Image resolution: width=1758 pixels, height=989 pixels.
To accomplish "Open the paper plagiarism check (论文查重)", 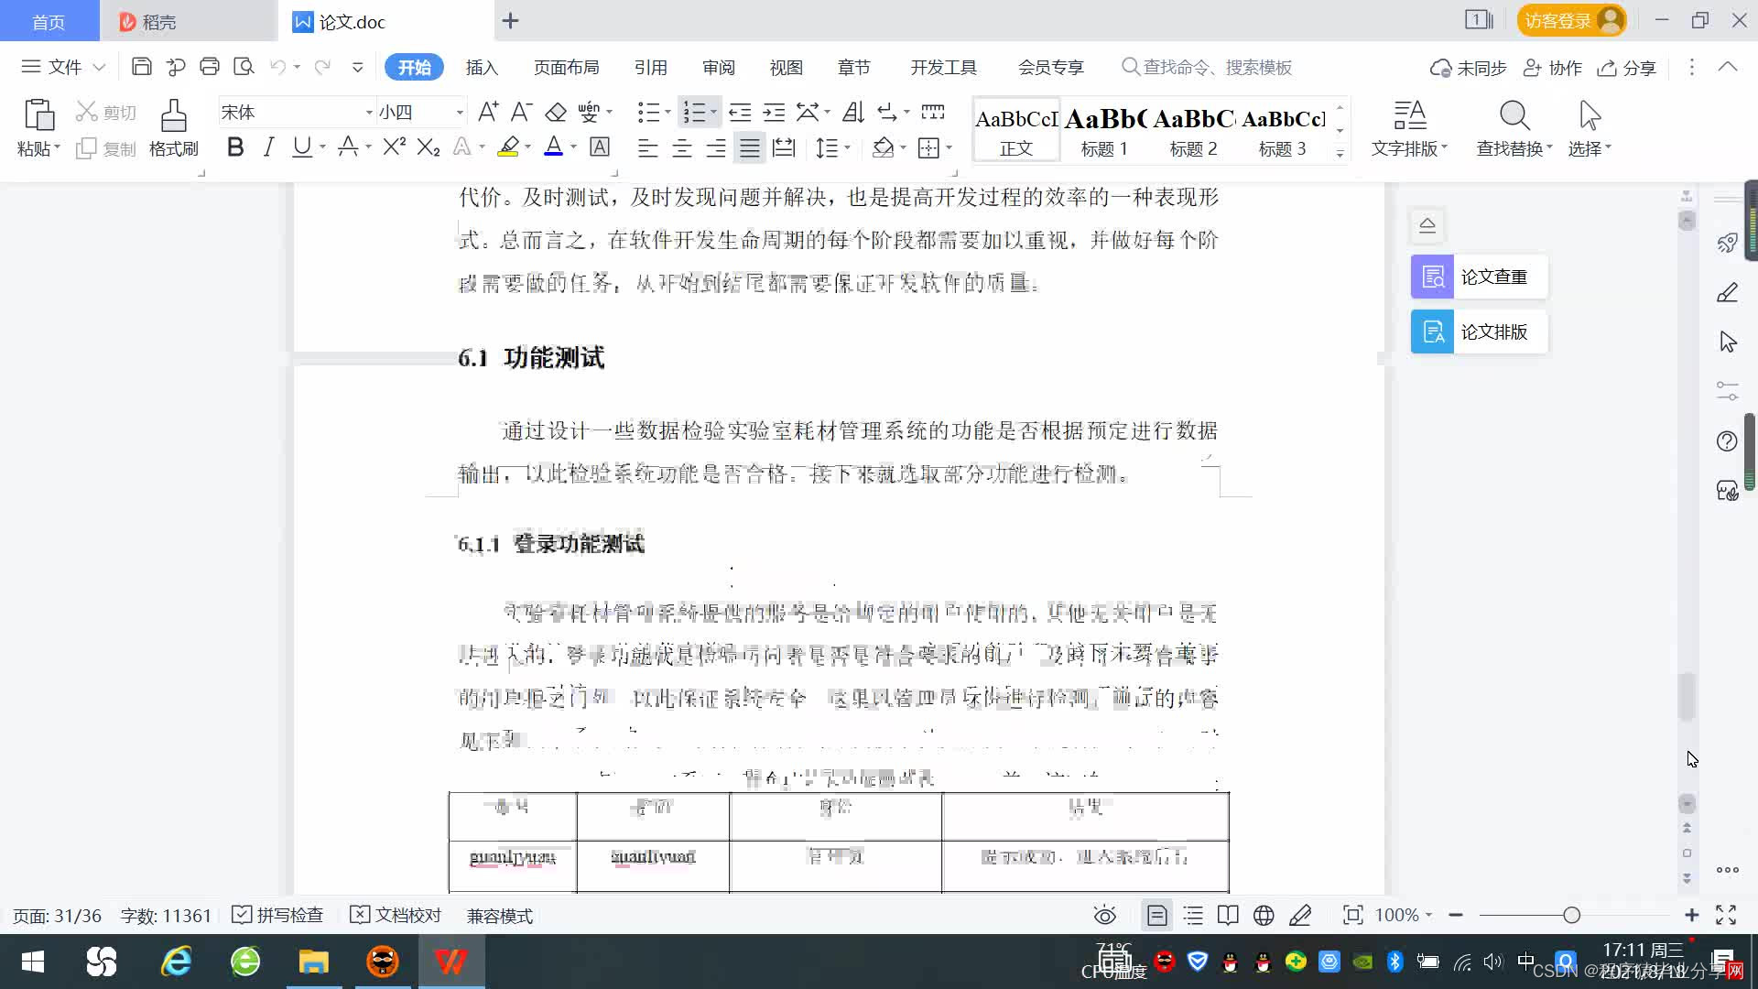I will pos(1479,277).
